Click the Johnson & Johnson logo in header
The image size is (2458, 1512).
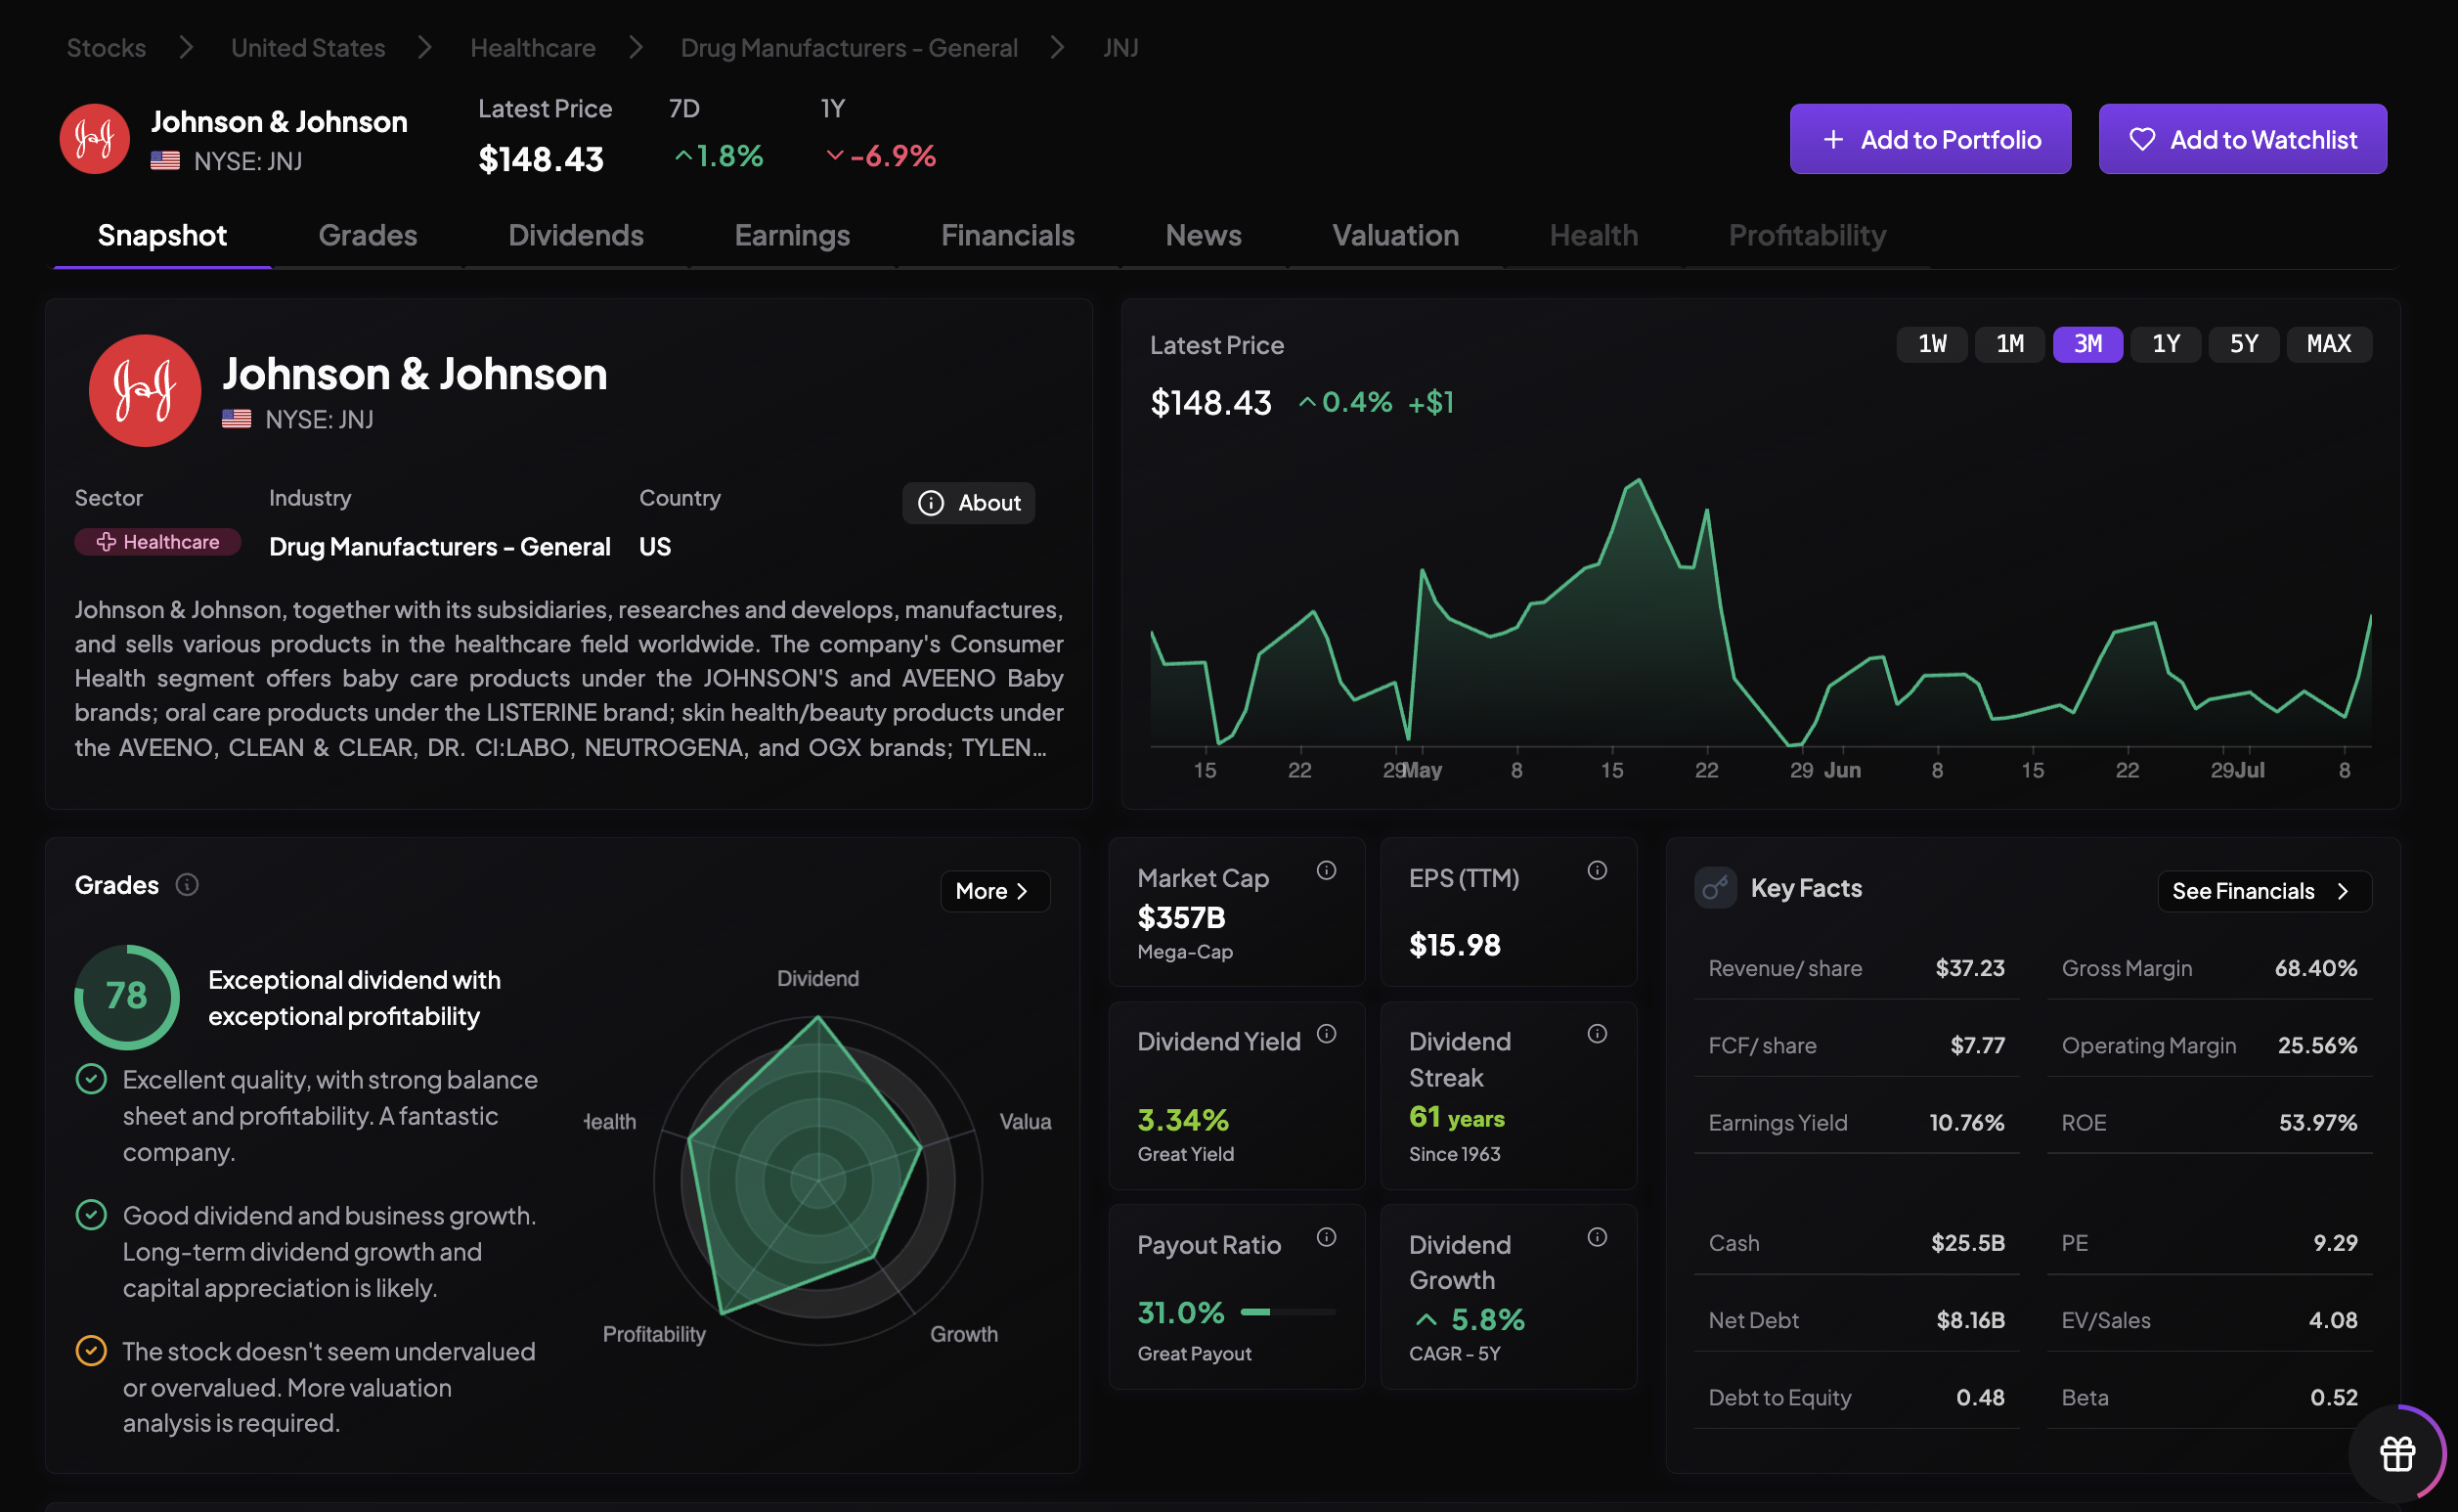[94, 139]
